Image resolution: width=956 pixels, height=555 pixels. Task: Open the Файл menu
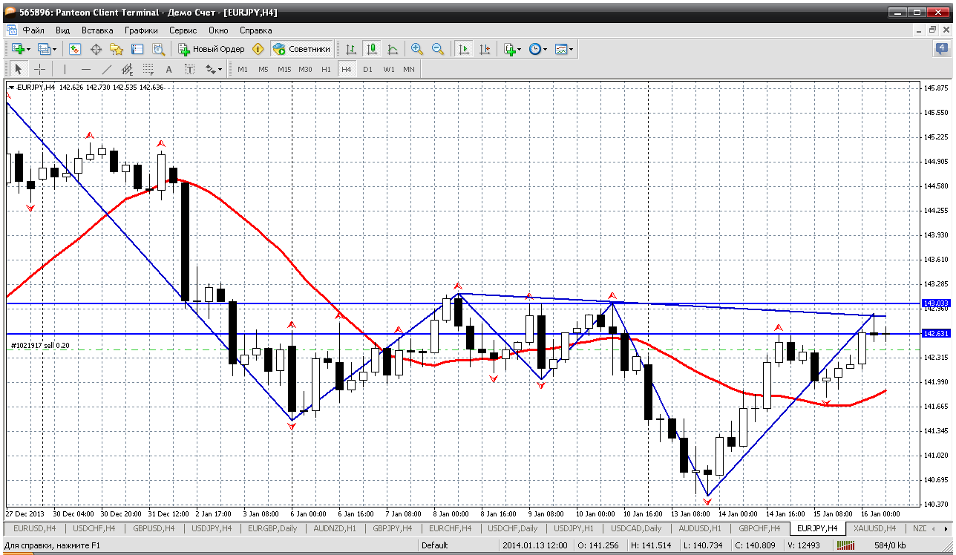[x=33, y=30]
